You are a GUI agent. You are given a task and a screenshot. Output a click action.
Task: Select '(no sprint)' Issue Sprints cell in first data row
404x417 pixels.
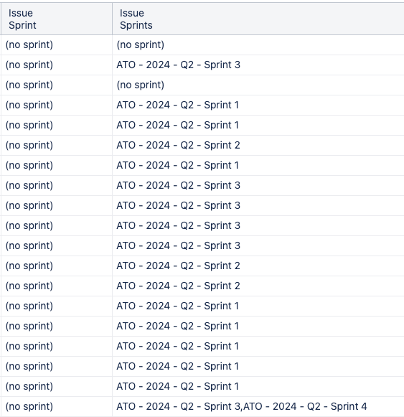(258, 44)
